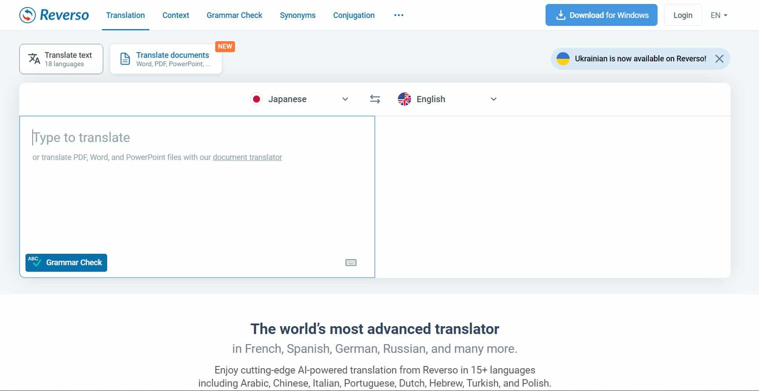Click the Login button

pos(683,15)
